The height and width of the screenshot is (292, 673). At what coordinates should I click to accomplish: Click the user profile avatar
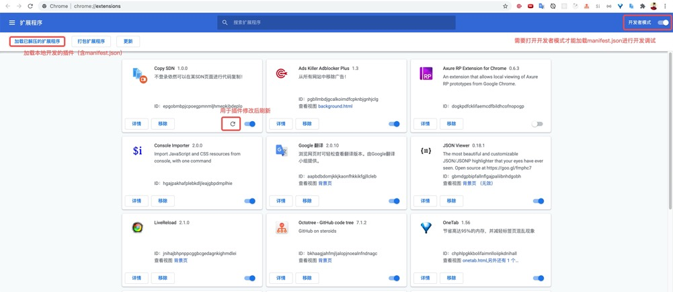pyautogui.click(x=654, y=6)
